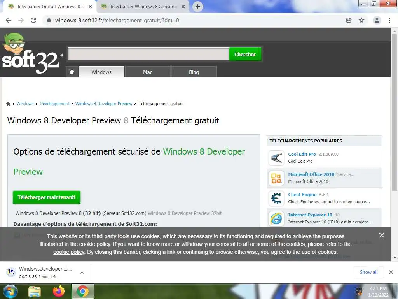This screenshot has width=398, height=299.
Task: Open Chrome's three-dot menu
Action: click(x=389, y=20)
